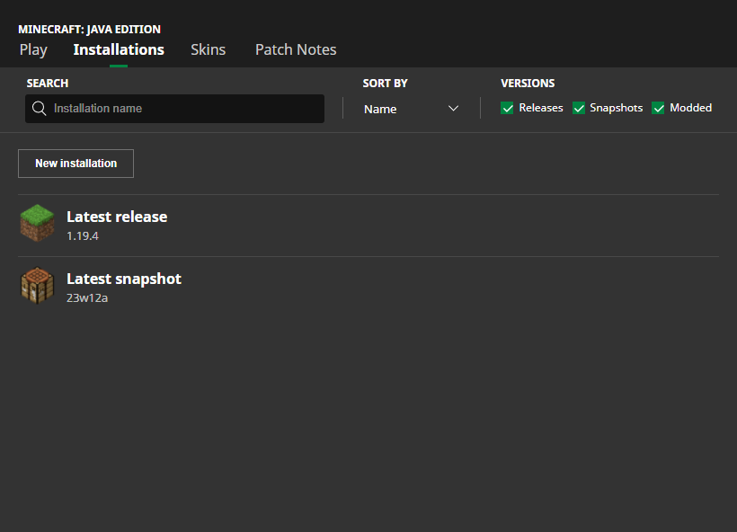Uncheck the Snapshots versions checkbox

point(579,108)
